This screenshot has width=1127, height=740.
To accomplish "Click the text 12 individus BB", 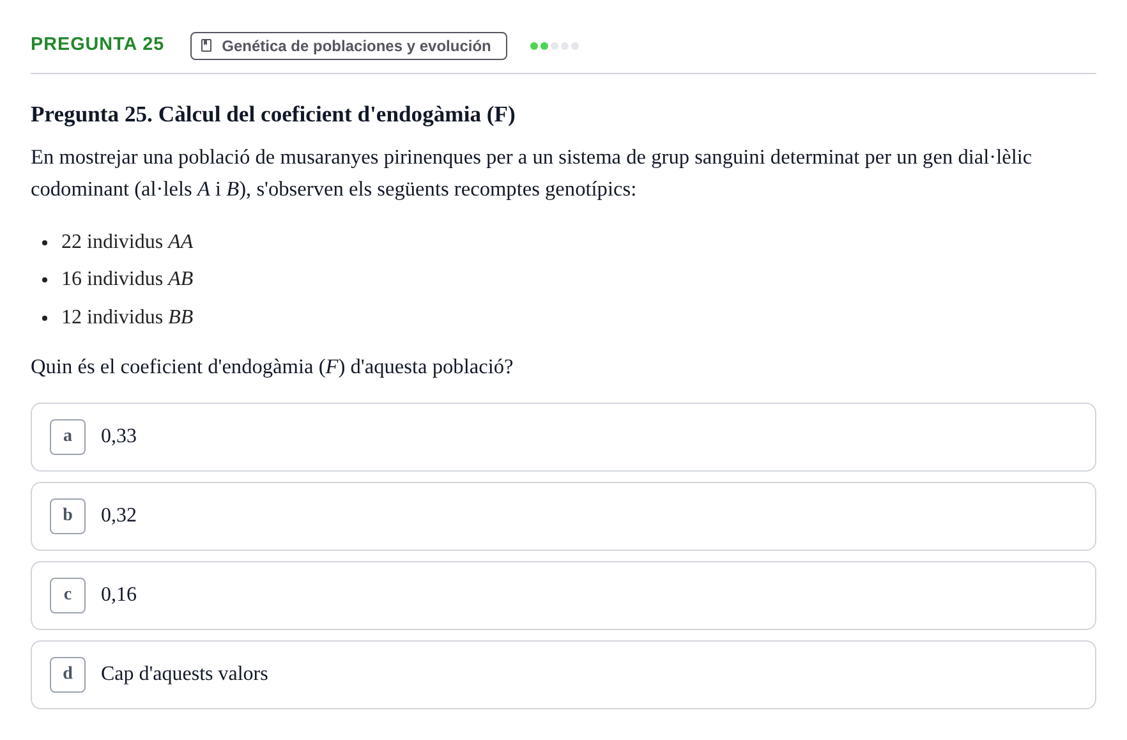I will [127, 317].
